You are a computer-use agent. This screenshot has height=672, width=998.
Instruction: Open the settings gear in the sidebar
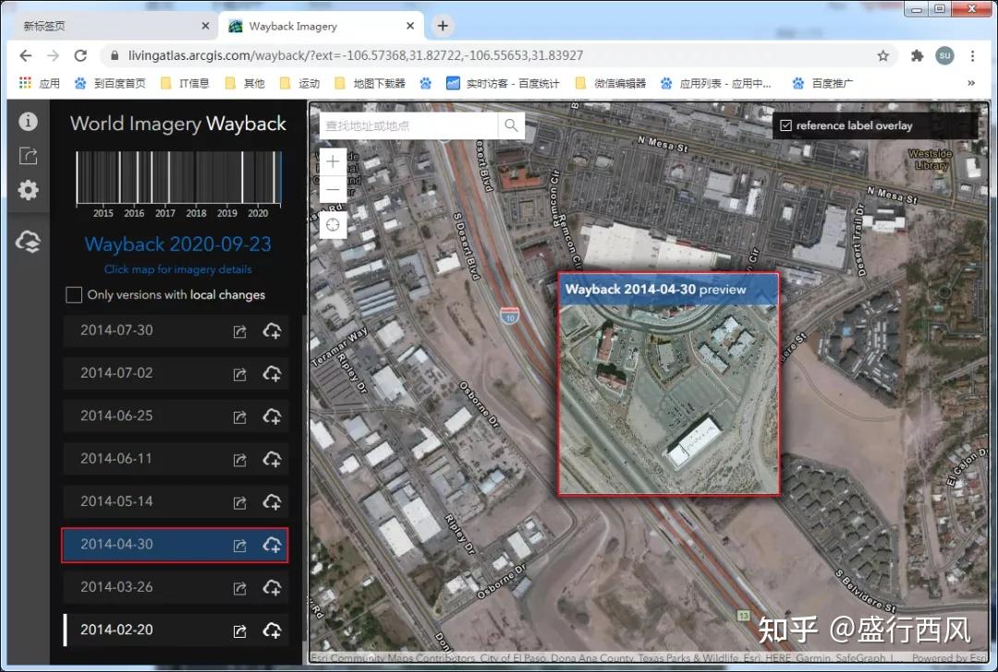[28, 190]
